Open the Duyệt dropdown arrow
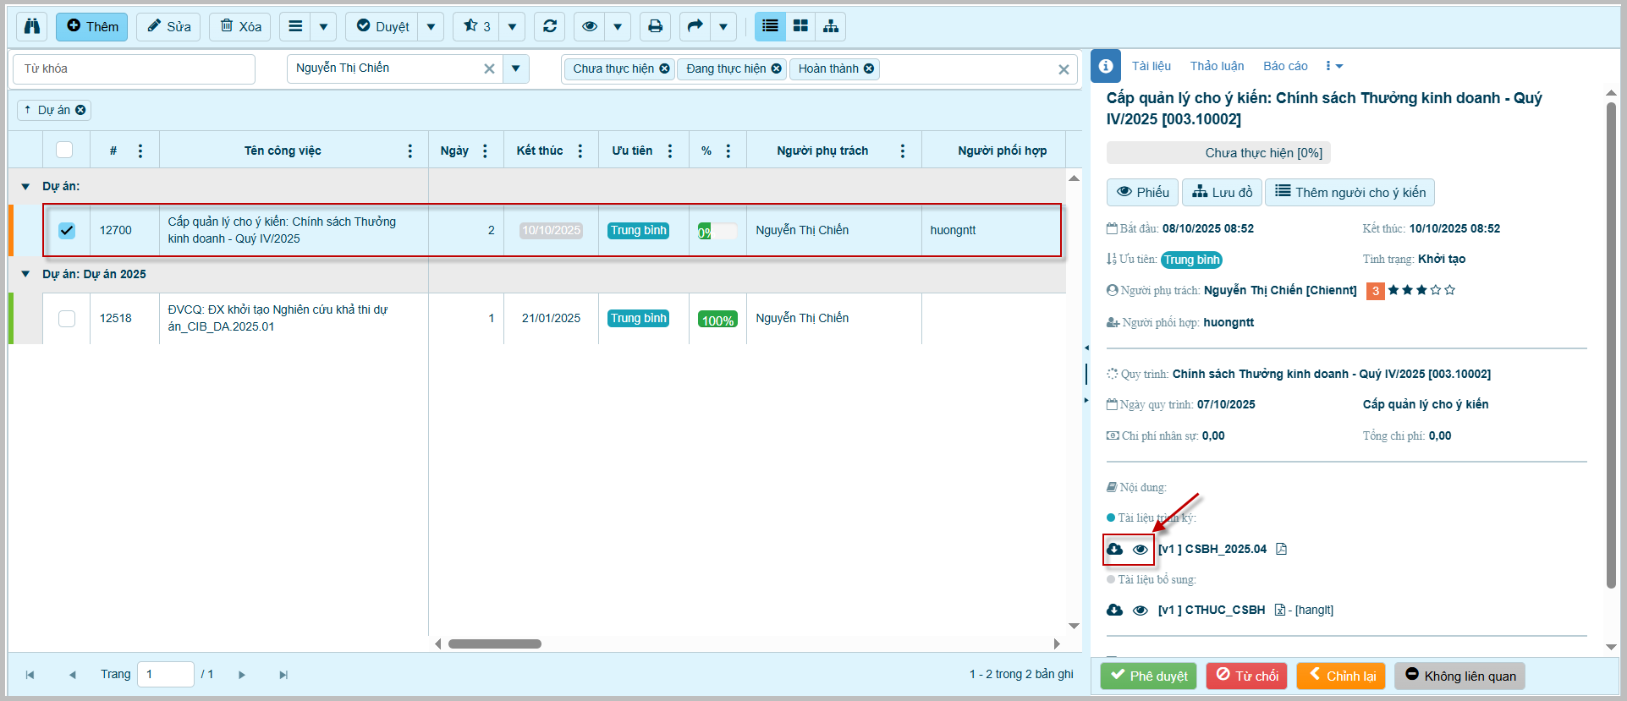 431,26
